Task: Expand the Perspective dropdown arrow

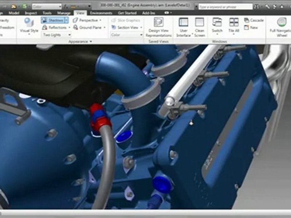Action: (100, 20)
